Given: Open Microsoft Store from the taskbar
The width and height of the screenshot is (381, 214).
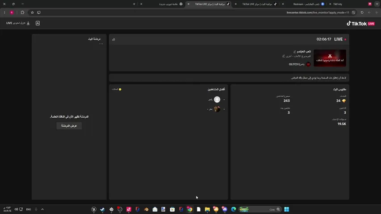Looking at the screenshot, I should point(172,209).
